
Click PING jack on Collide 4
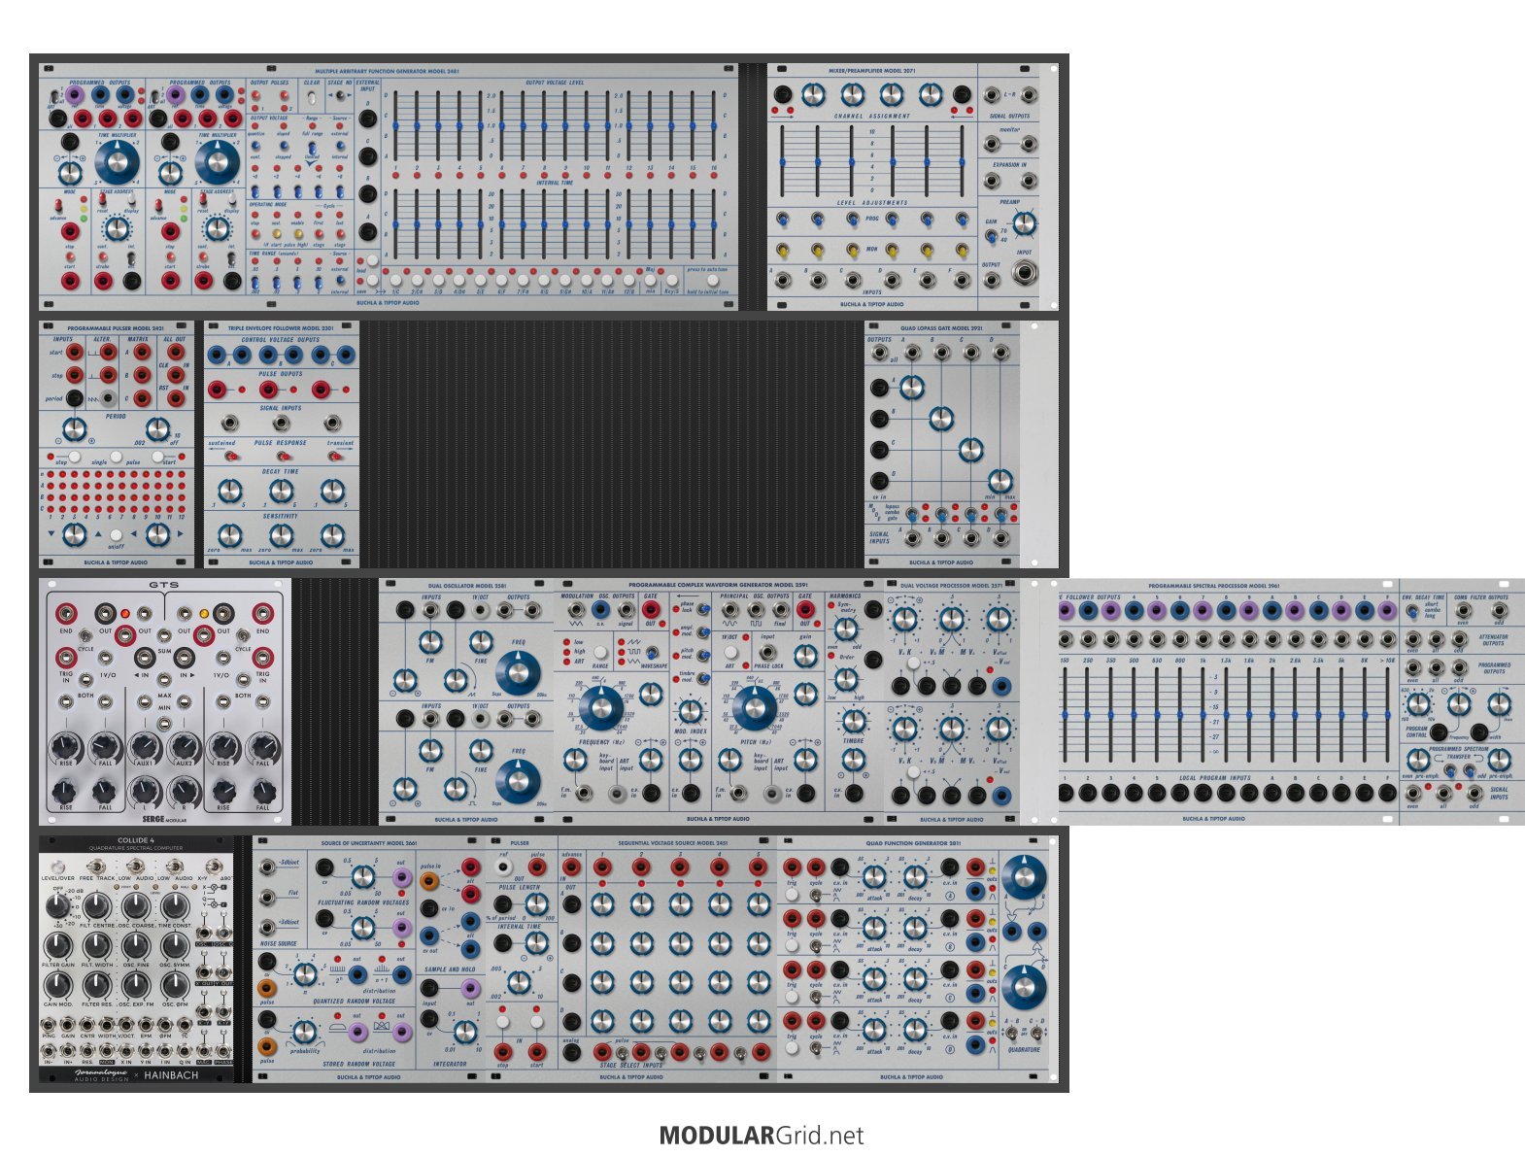point(49,1024)
